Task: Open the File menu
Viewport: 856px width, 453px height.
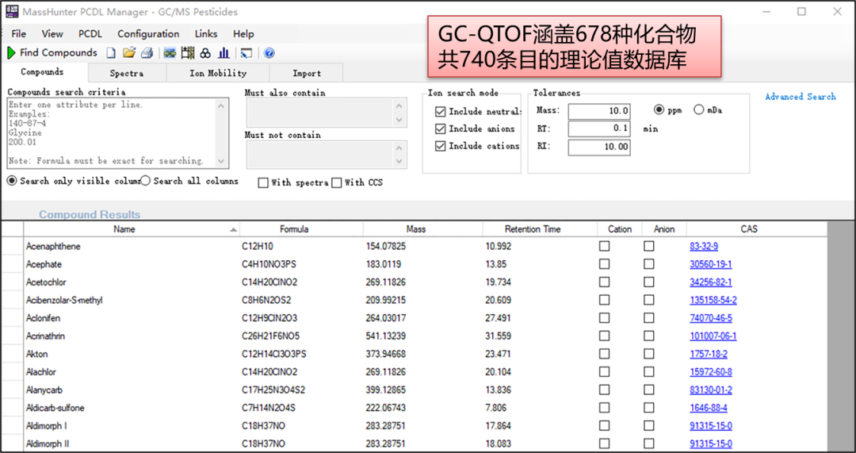Action: click(x=18, y=34)
